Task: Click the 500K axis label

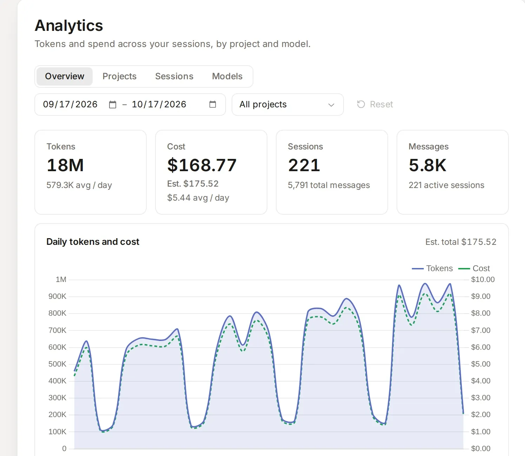Action: (x=57, y=364)
